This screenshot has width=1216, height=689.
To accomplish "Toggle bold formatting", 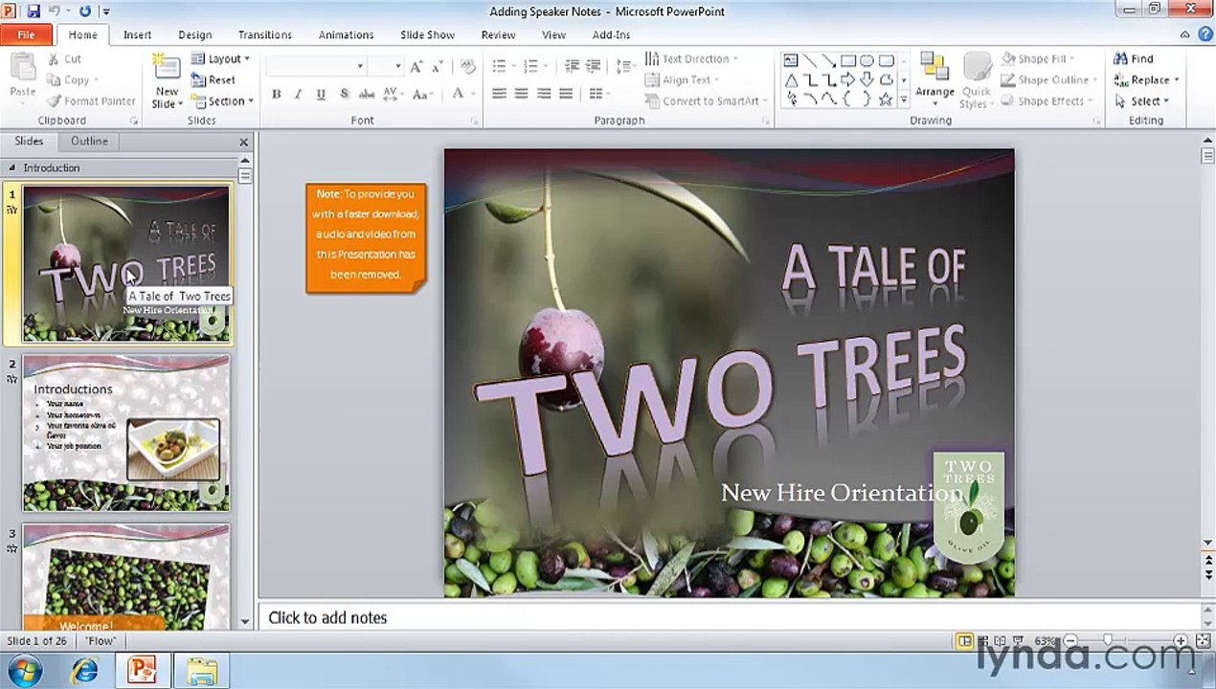I will [277, 94].
